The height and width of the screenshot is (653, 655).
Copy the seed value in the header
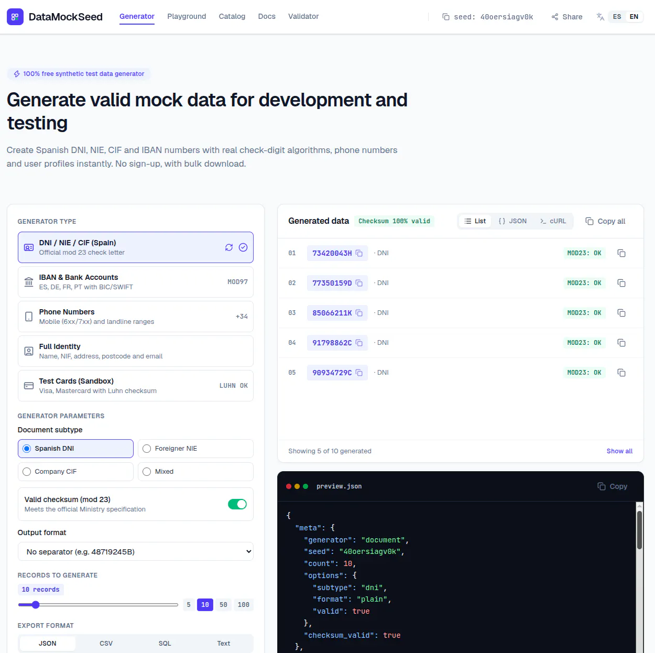coord(488,17)
